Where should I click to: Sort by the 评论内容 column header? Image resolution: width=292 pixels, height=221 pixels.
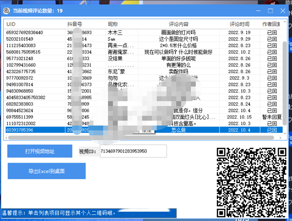[x=179, y=24]
